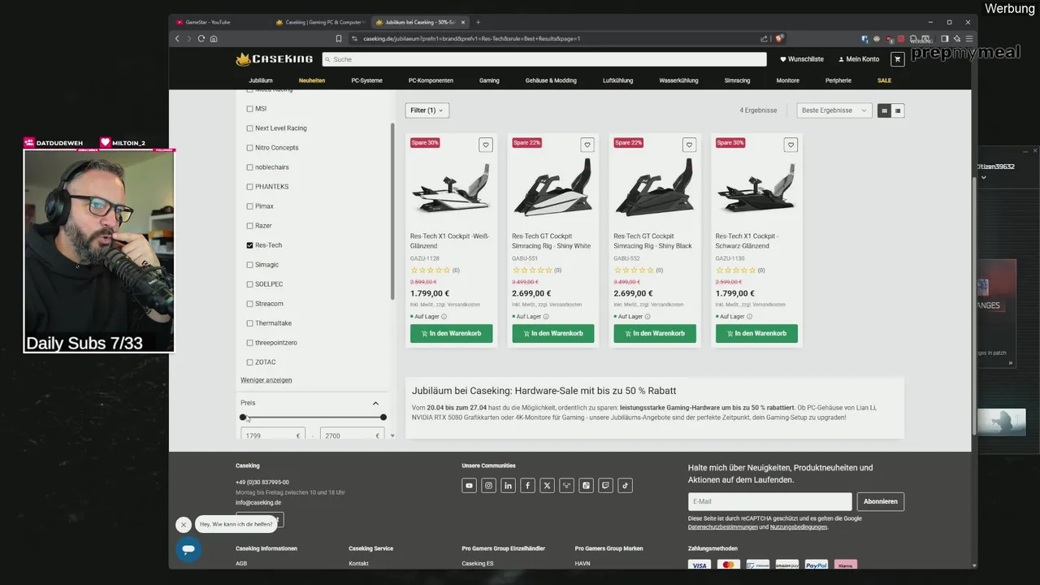This screenshot has width=1040, height=585.
Task: Click the Brave shield icon
Action: 779,38
